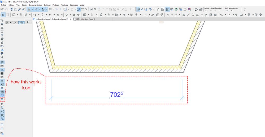Select the Hotspot tool icon
The height and width of the screenshot is (137, 265).
pos(206,15)
